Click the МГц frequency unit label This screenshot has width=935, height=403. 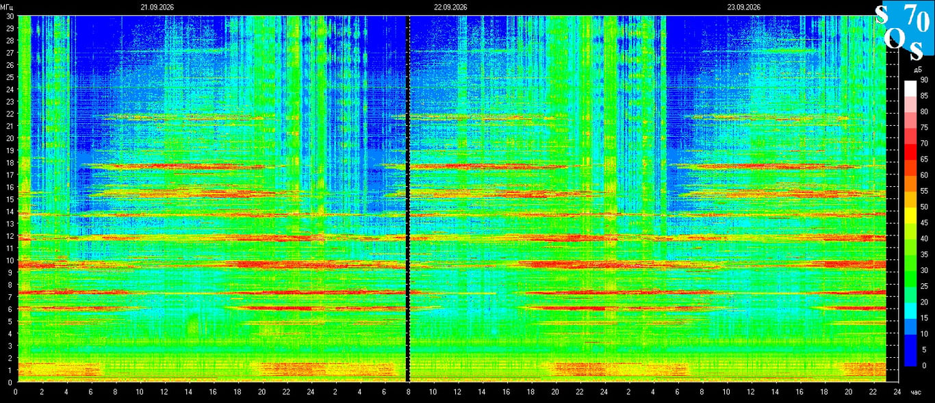click(7, 7)
